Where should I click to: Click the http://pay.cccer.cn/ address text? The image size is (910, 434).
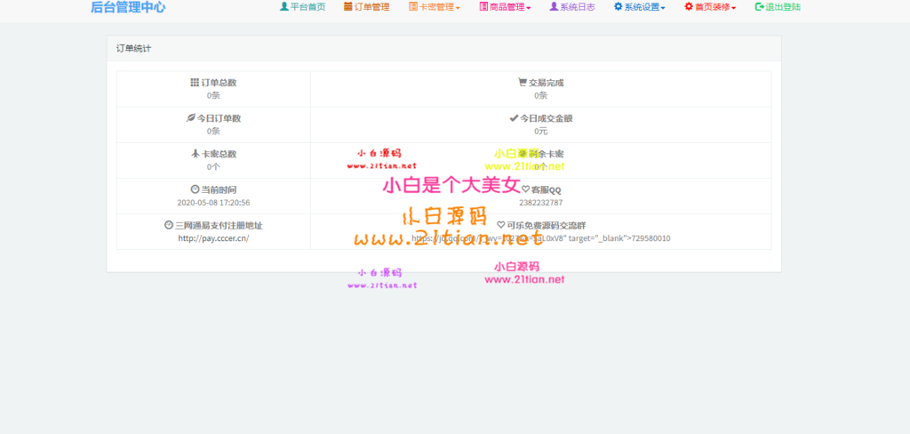[213, 238]
